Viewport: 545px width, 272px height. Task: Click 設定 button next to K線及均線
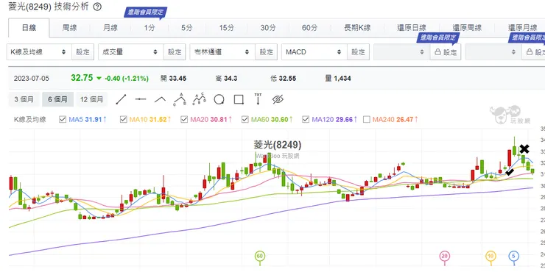(x=83, y=52)
